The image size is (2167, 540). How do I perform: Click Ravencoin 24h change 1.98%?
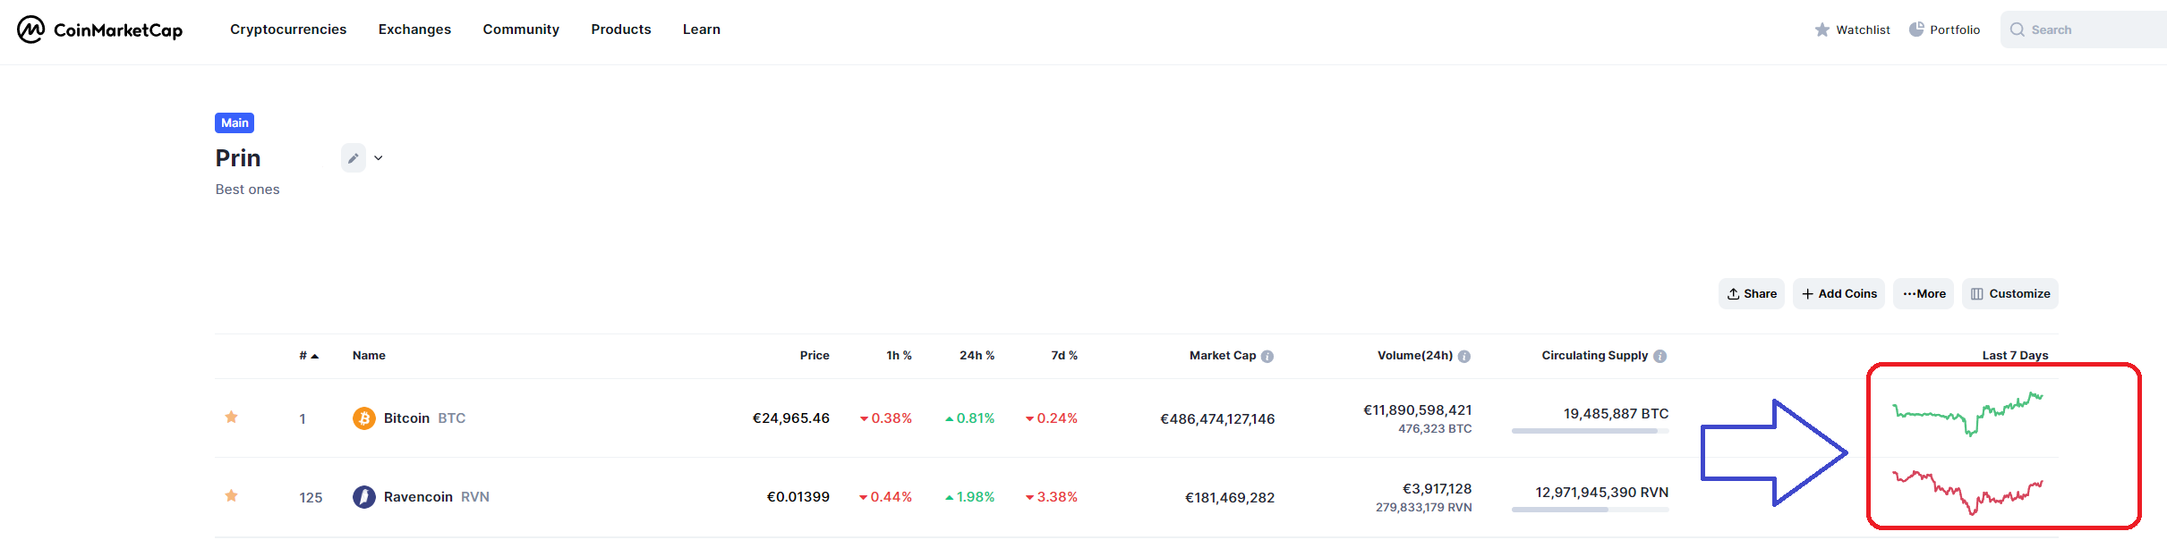[x=970, y=497]
